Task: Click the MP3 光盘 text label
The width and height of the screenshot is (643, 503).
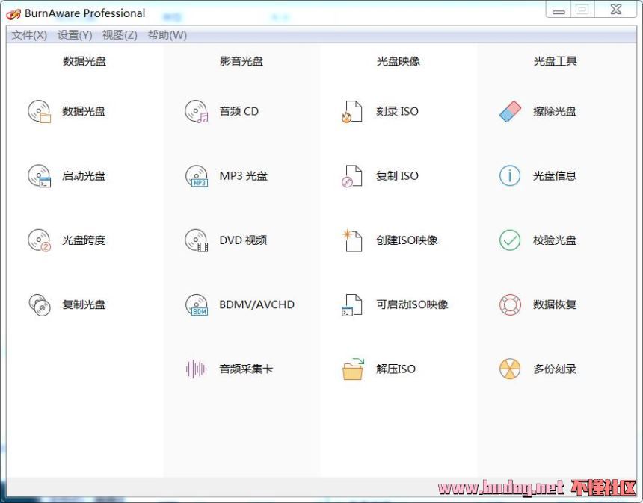Action: pyautogui.click(x=243, y=176)
